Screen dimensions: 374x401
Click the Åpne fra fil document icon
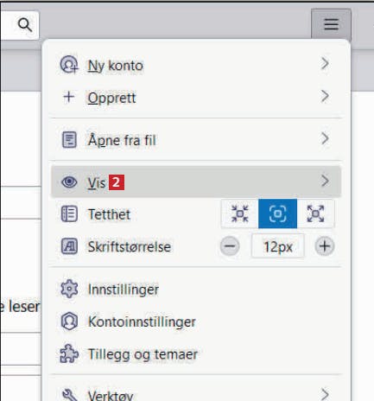click(69, 140)
